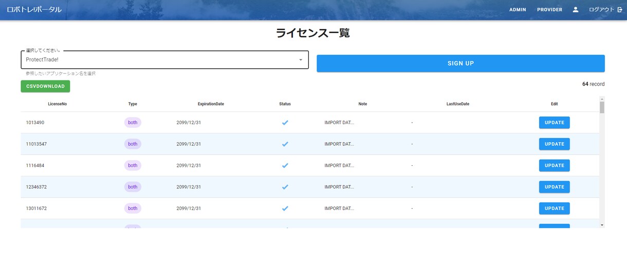Click the both tag for license 11013547

click(133, 144)
